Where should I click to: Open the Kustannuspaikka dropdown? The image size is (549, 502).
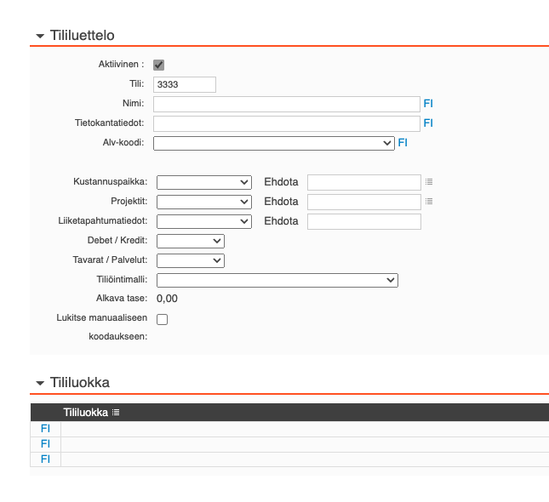204,182
